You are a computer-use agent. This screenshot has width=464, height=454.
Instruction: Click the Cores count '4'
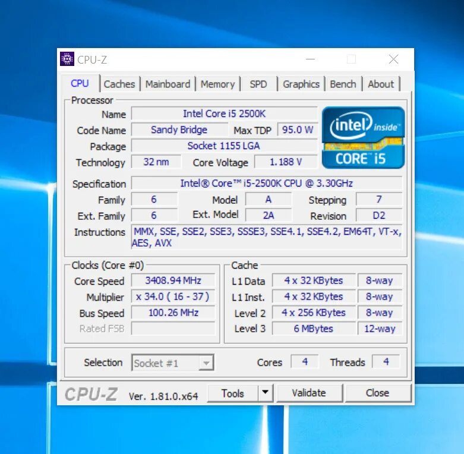pos(305,361)
